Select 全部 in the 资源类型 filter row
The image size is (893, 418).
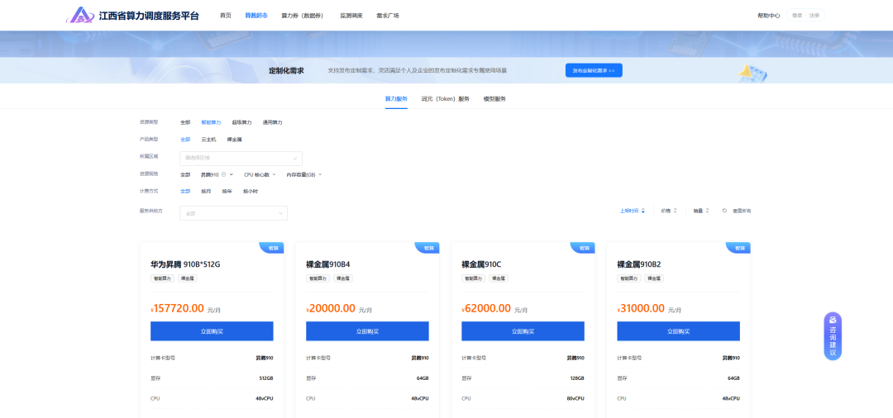(x=185, y=122)
